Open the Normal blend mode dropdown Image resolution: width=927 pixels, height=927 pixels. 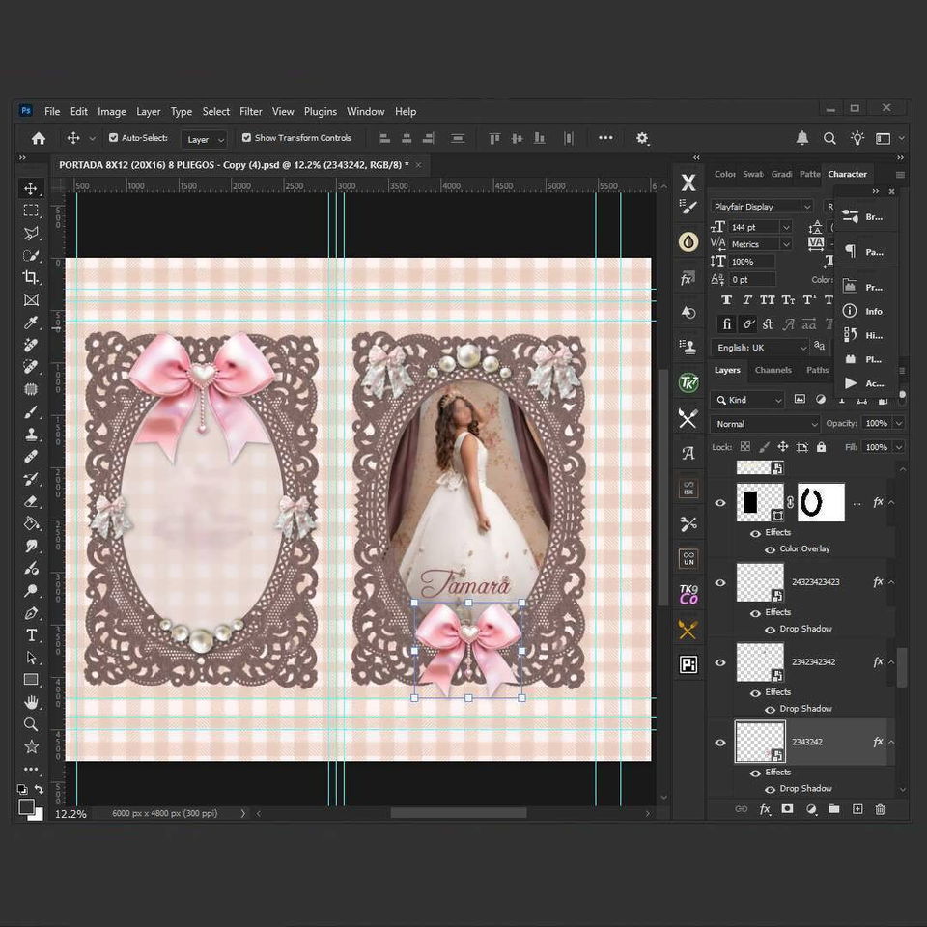coord(765,424)
